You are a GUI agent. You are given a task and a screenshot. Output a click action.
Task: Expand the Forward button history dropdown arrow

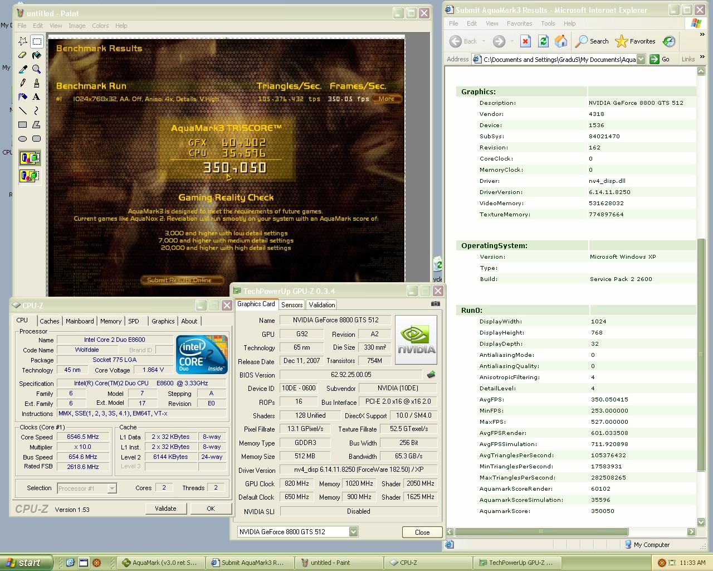[x=511, y=41]
